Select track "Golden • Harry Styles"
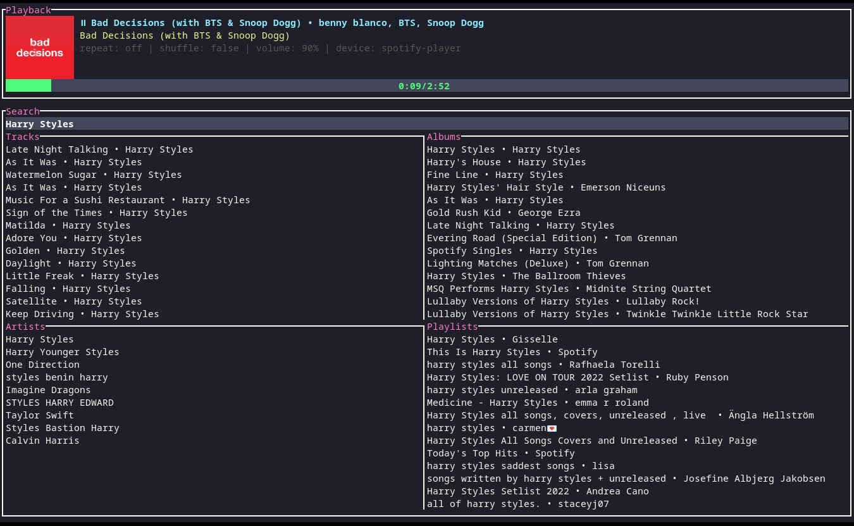The width and height of the screenshot is (854, 526). 65,251
